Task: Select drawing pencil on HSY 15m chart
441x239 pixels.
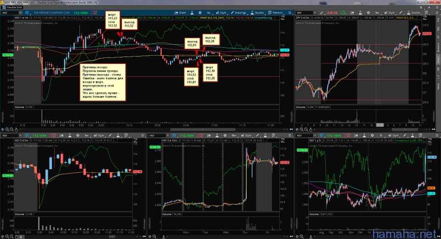Action: [x=258, y=136]
